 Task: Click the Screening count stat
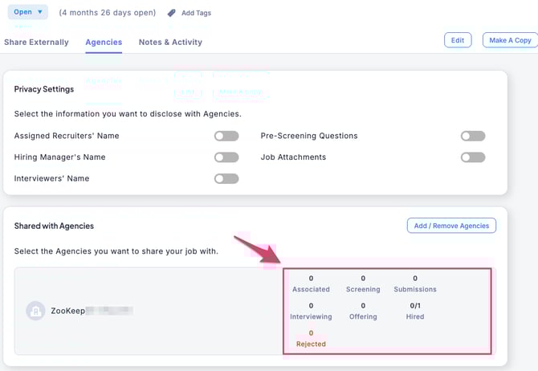tap(363, 283)
